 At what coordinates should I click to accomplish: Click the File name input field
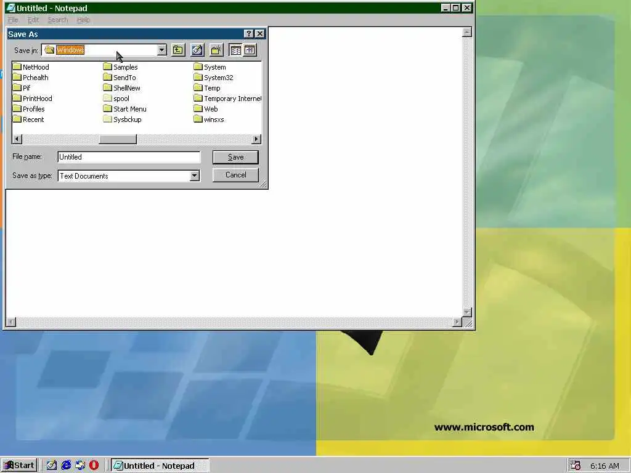[129, 157]
